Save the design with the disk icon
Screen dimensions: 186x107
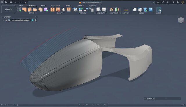click(11, 2)
